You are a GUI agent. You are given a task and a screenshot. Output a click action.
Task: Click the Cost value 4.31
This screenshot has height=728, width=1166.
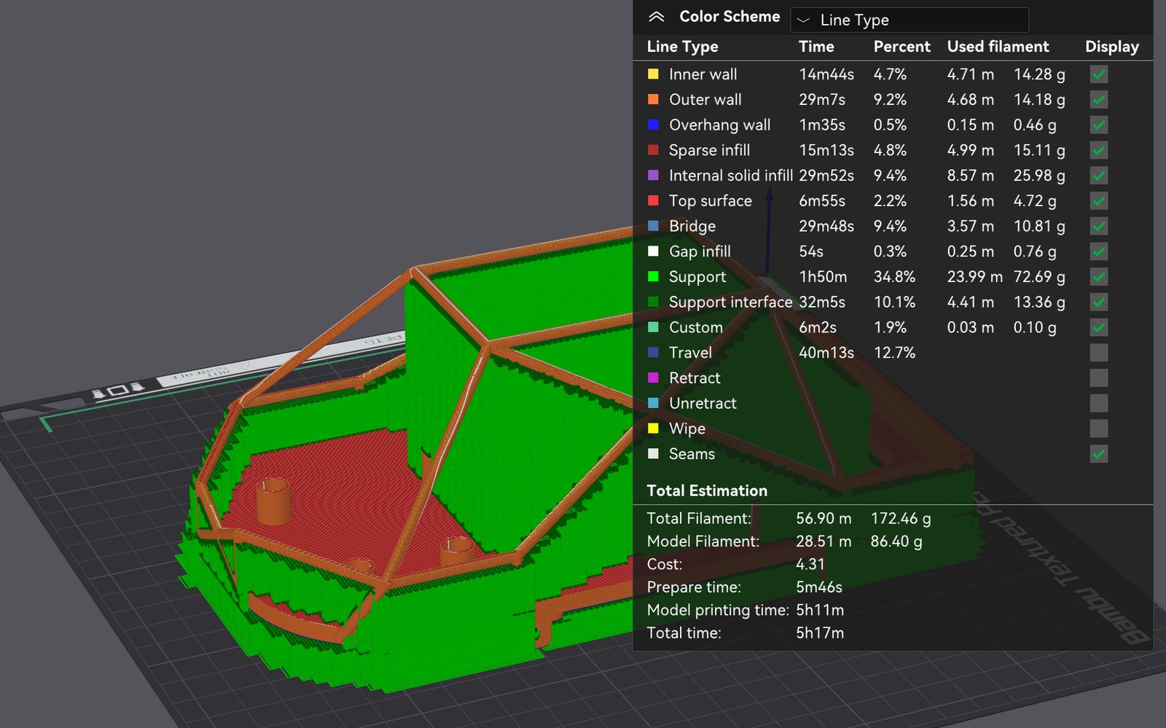(810, 564)
